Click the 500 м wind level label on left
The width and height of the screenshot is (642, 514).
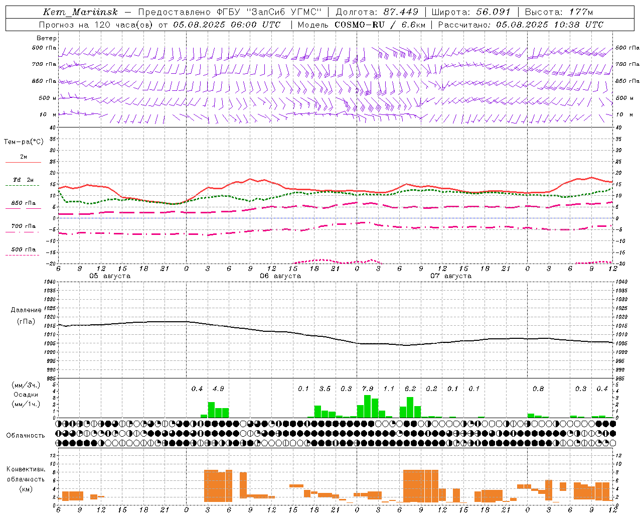coord(48,98)
